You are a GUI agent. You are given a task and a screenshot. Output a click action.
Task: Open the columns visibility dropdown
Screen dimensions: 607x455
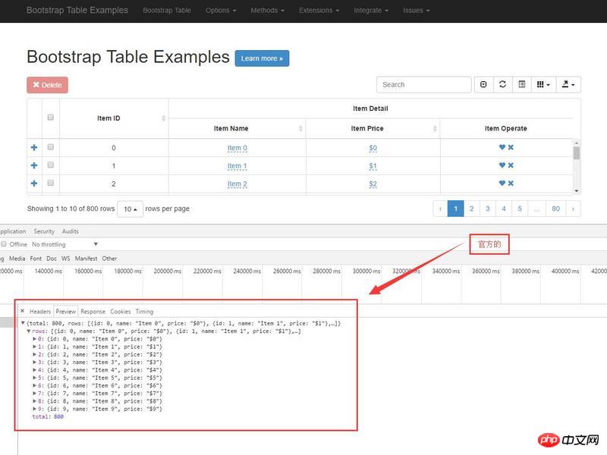click(543, 84)
